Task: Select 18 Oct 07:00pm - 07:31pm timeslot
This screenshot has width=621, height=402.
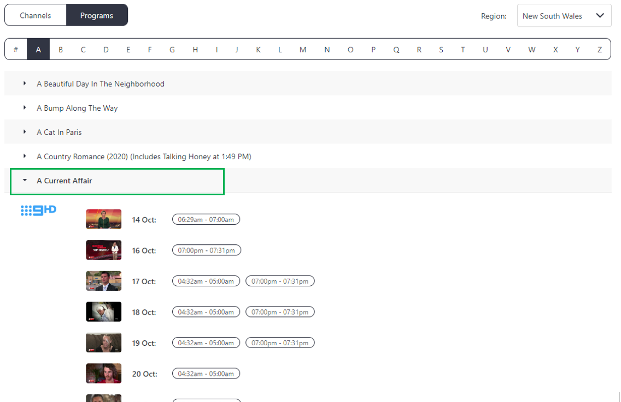Action: pos(280,312)
